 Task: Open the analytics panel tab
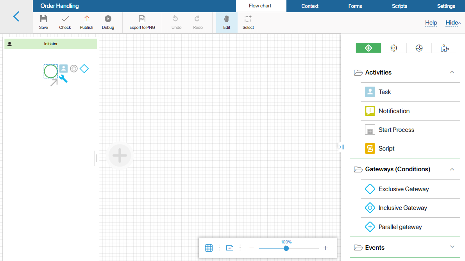419,48
